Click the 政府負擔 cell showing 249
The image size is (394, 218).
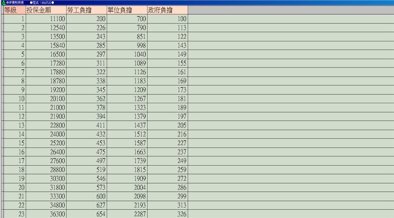pyautogui.click(x=167, y=161)
